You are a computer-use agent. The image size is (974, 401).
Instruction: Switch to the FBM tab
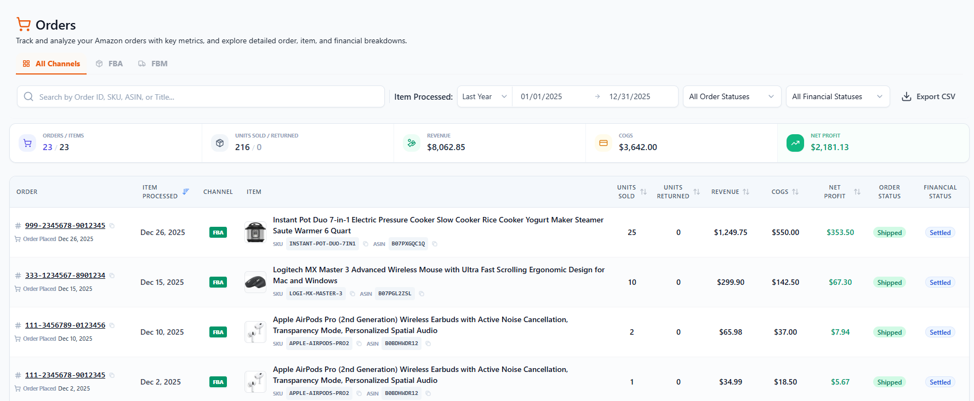153,64
